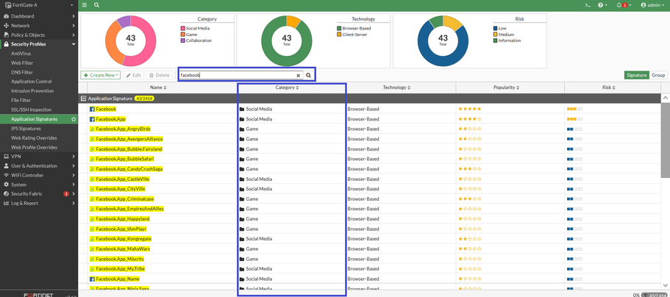
Task: Click the magnifier icon in green header
Action: (96, 5)
